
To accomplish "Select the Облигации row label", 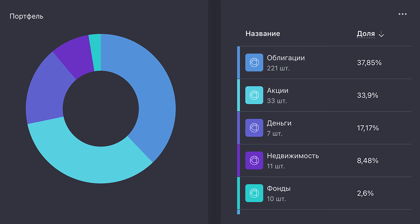I will [285, 58].
